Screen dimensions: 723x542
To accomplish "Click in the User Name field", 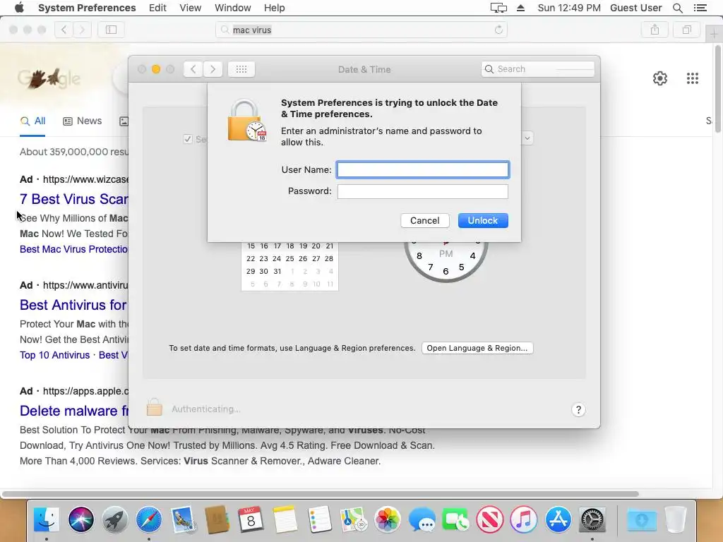I will pyautogui.click(x=422, y=169).
